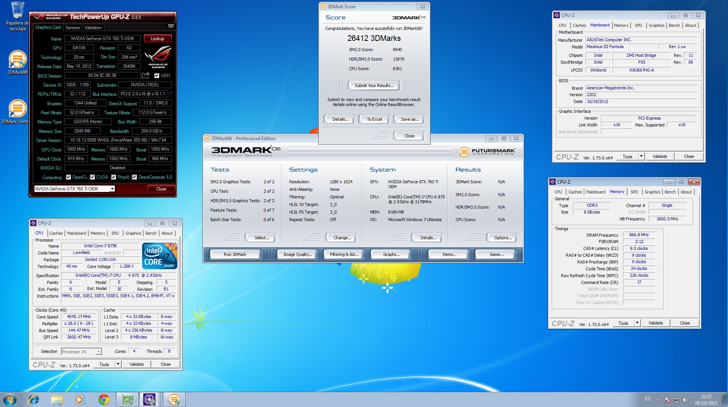Click the bus interface question mark in GPU-Z

[171, 94]
